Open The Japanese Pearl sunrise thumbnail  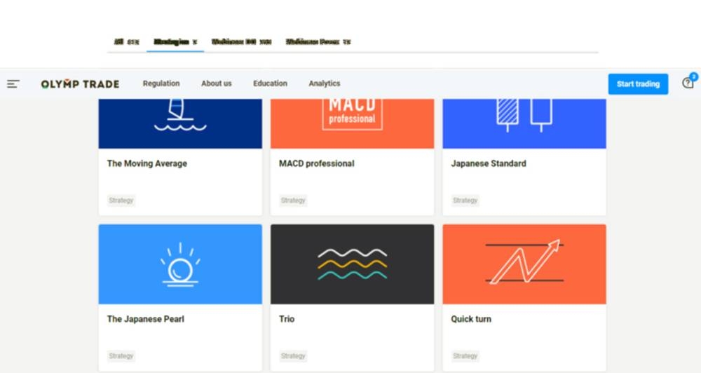180,264
